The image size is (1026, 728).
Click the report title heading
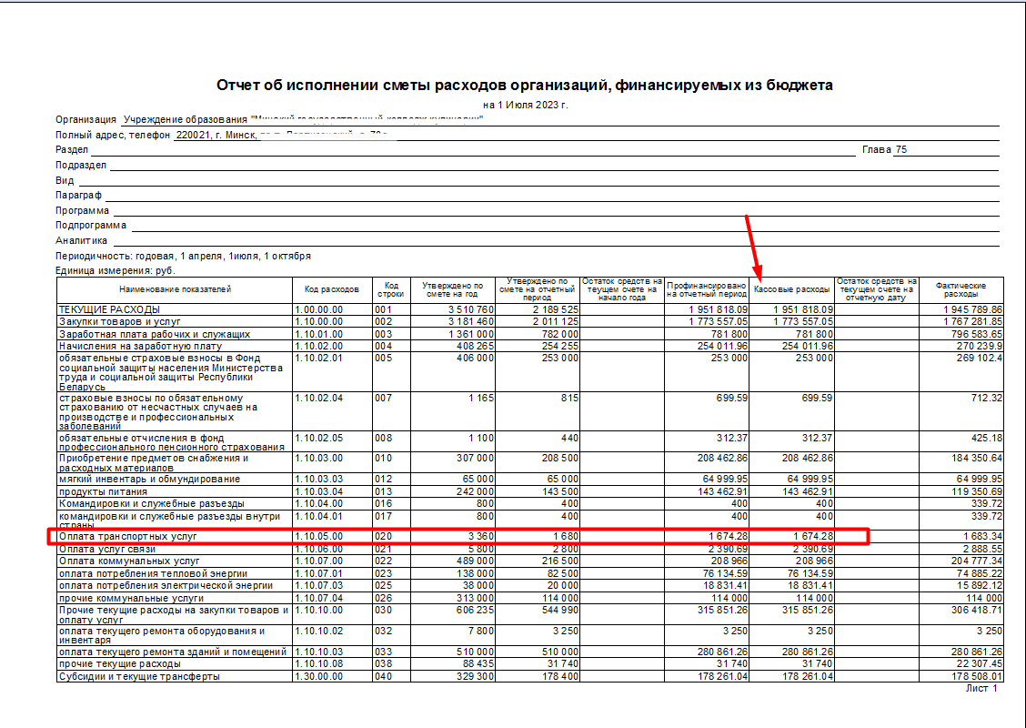[524, 86]
